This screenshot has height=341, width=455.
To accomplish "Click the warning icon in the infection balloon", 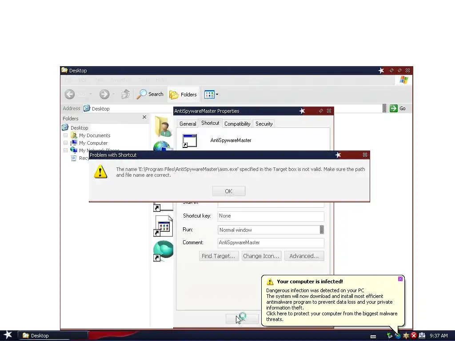I will [270, 282].
